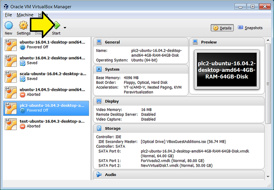Click the General section header
Screen dimensions: 274x190
click(x=141, y=42)
